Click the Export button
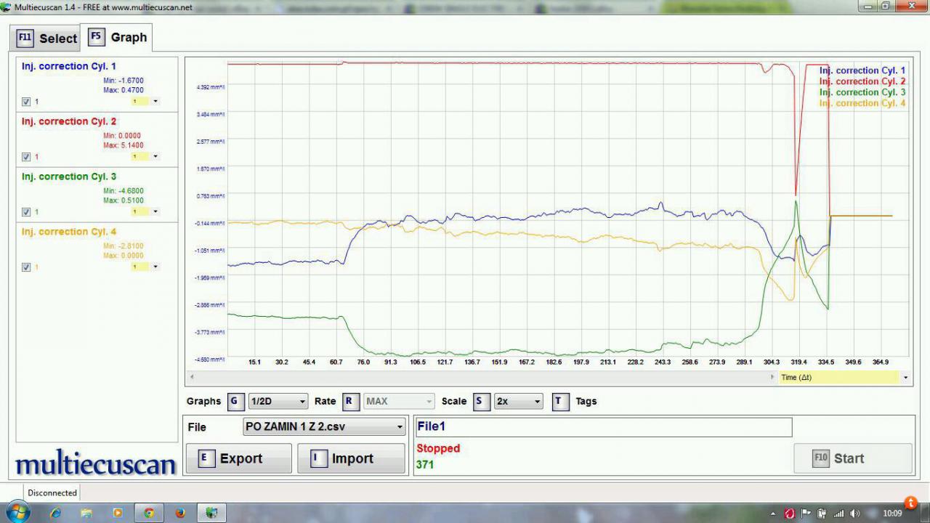Screen dimensions: 930x523 click(x=239, y=458)
